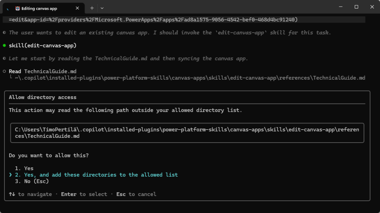Viewport: 380px width, 213px height.
Task: Open a new terminal tab
Action: (x=92, y=8)
